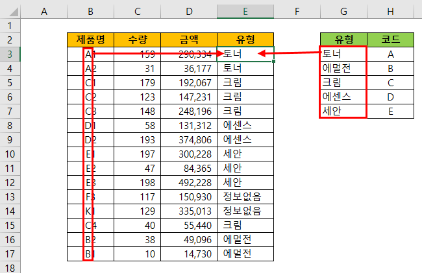Select cell with amount 192,067

pyautogui.click(x=189, y=83)
